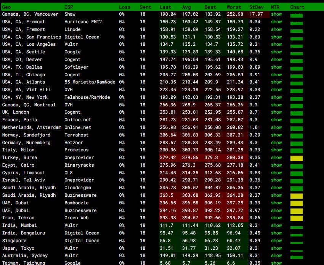Click the Taiwan, Taichung geo text

coord(24,263)
